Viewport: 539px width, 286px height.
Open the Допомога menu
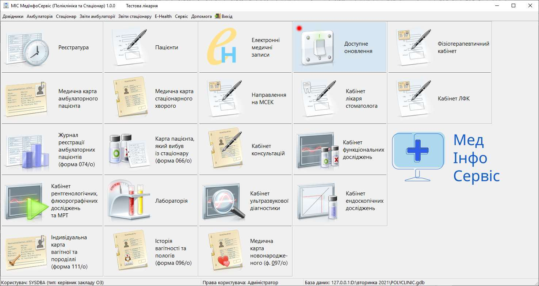202,16
